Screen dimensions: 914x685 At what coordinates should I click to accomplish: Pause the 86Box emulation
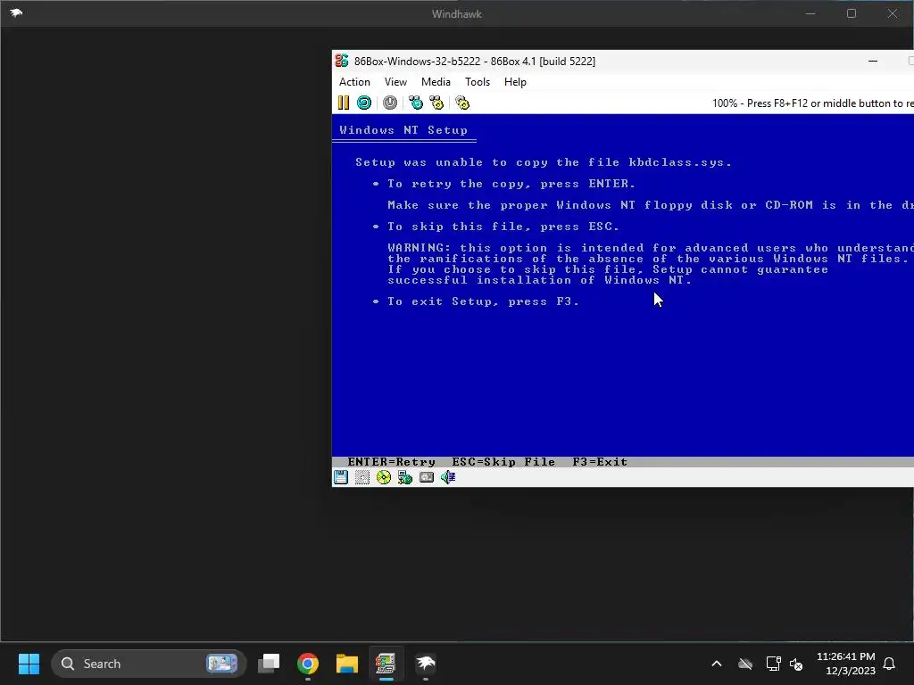(344, 103)
